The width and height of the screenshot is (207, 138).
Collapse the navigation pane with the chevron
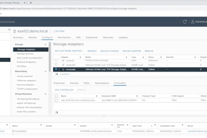pos(9,30)
